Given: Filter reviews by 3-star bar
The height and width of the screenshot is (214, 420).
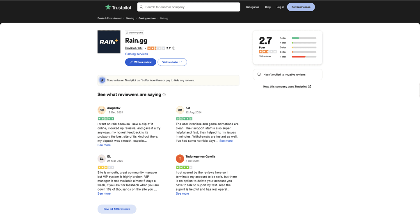Looking at the screenshot, I should (x=304, y=47).
